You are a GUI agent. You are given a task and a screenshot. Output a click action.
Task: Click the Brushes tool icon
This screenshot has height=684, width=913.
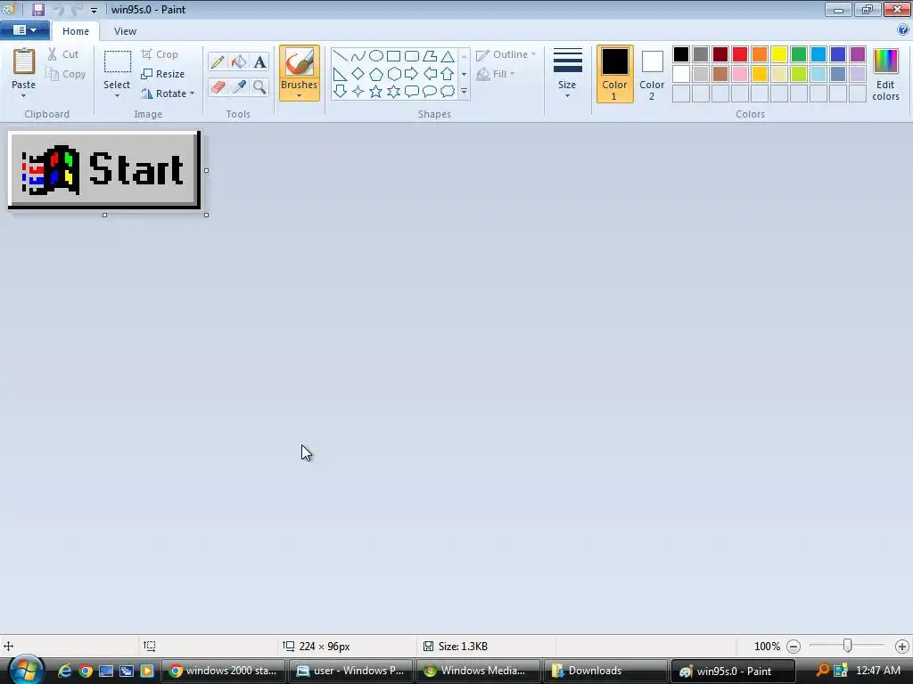pos(300,62)
